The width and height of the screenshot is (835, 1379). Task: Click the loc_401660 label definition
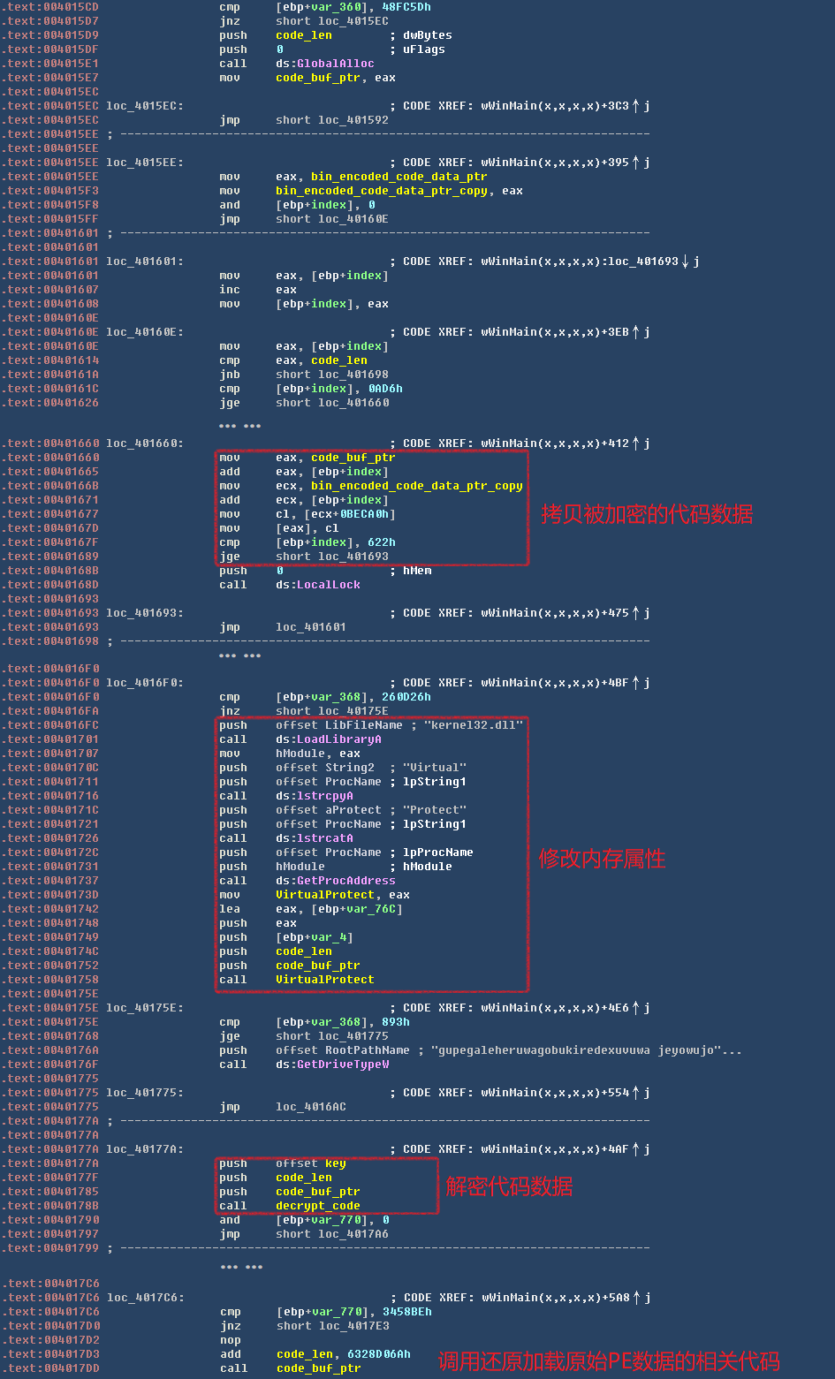point(144,443)
